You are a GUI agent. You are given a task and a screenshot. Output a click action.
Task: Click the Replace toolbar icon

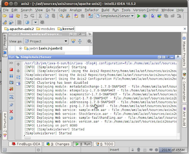(x=68, y=16)
